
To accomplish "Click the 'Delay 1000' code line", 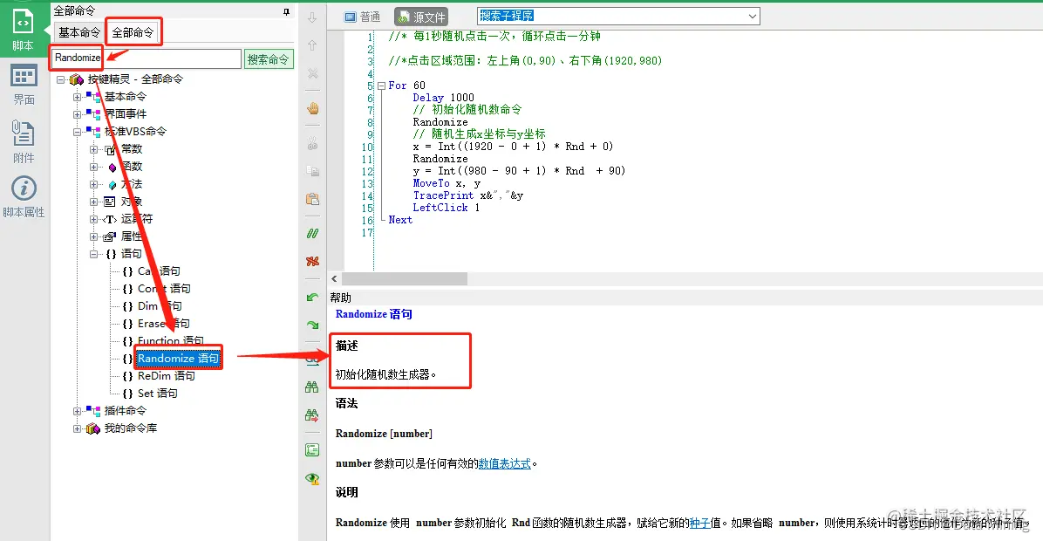I will 443,98.
